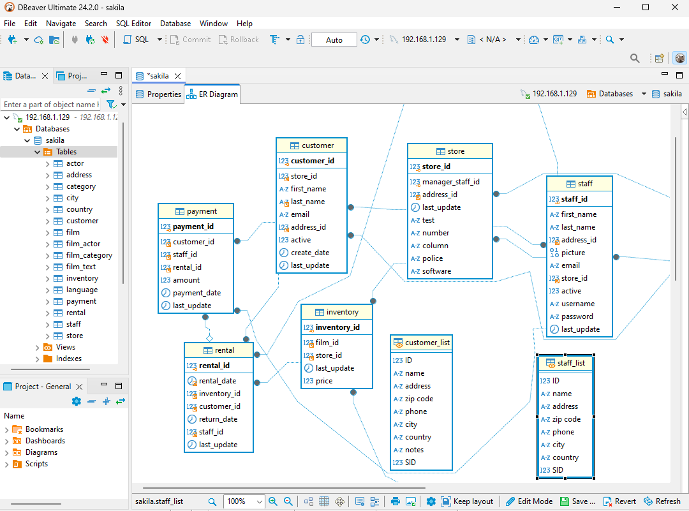689x511 pixels.
Task: Click the Databases breadcrumb link
Action: 610,94
